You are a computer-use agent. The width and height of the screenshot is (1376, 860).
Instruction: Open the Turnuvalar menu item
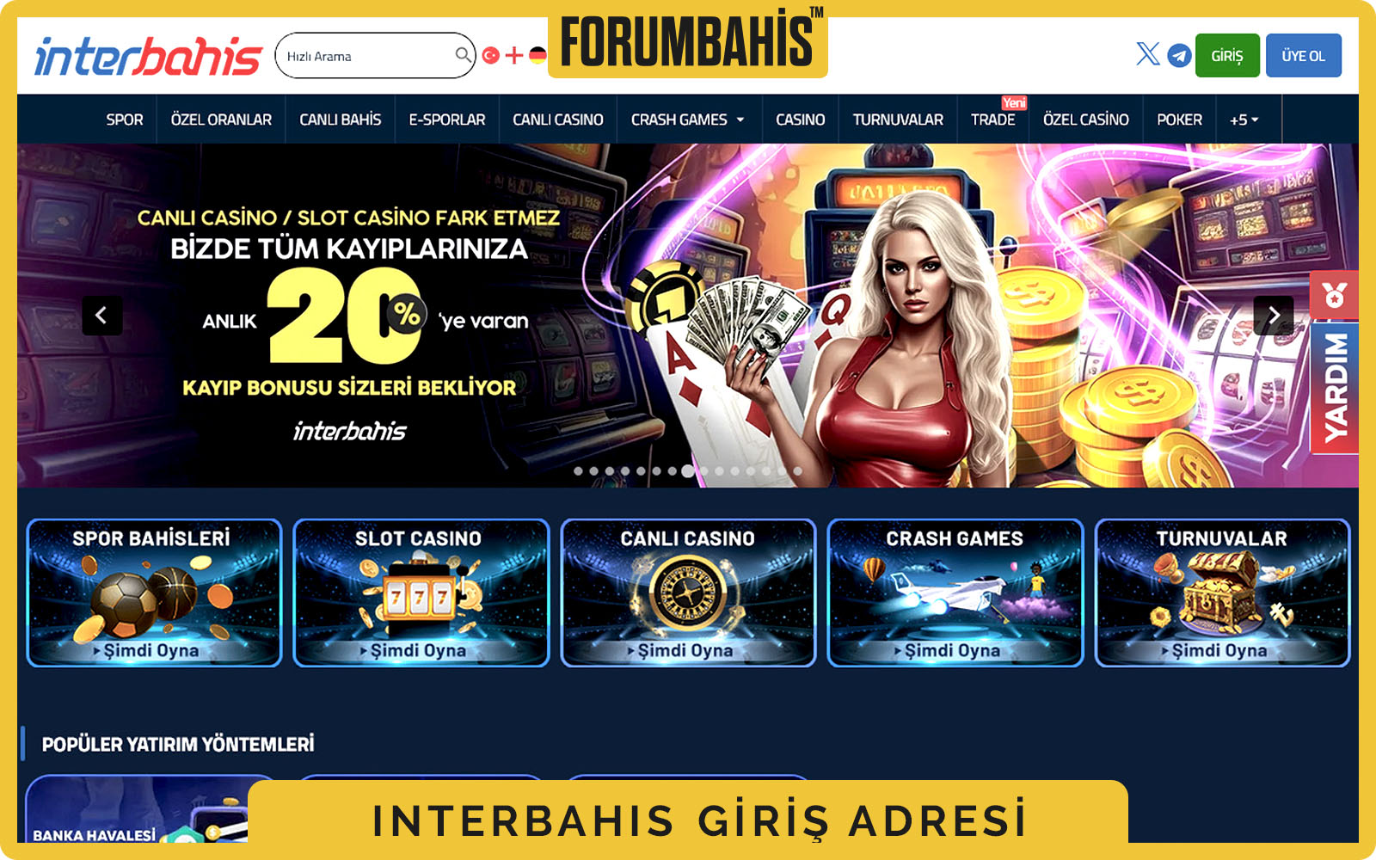[x=898, y=120]
